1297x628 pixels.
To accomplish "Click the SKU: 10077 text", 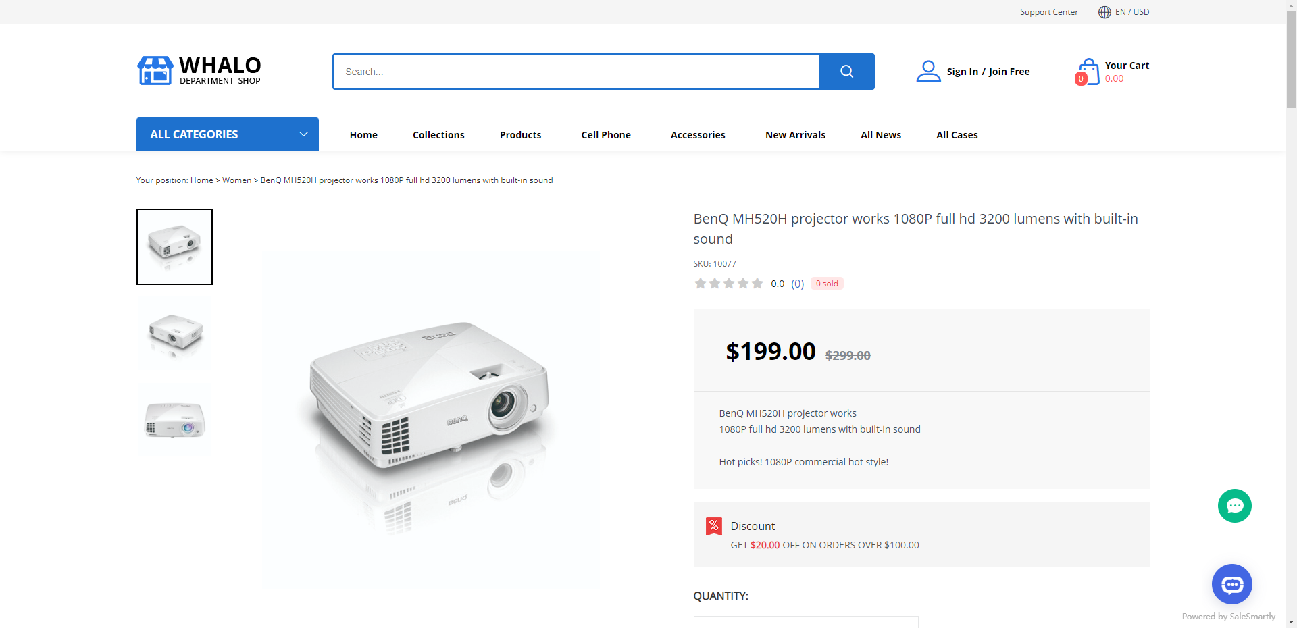I will pyautogui.click(x=715, y=264).
